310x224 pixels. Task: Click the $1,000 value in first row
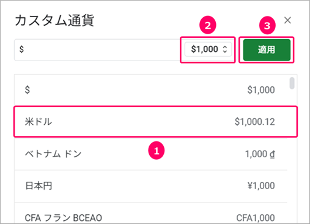(x=261, y=90)
